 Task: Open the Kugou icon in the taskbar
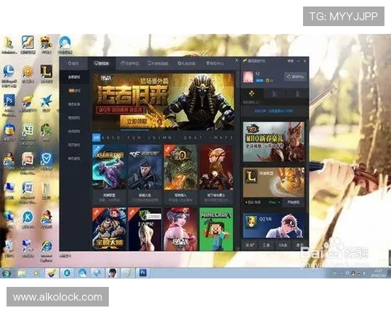pos(67,273)
